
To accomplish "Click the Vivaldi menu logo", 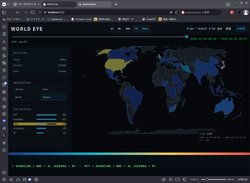I will (x=4, y=4).
